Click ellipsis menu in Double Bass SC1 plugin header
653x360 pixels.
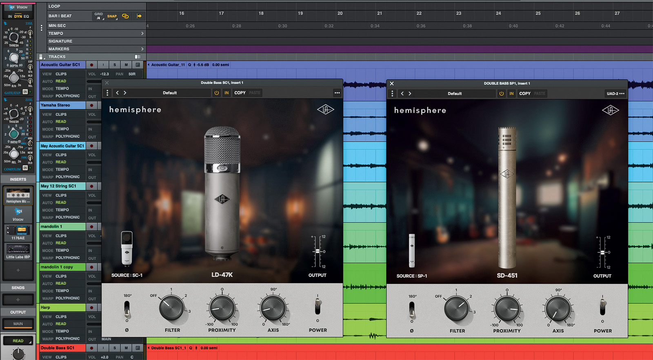tap(337, 93)
